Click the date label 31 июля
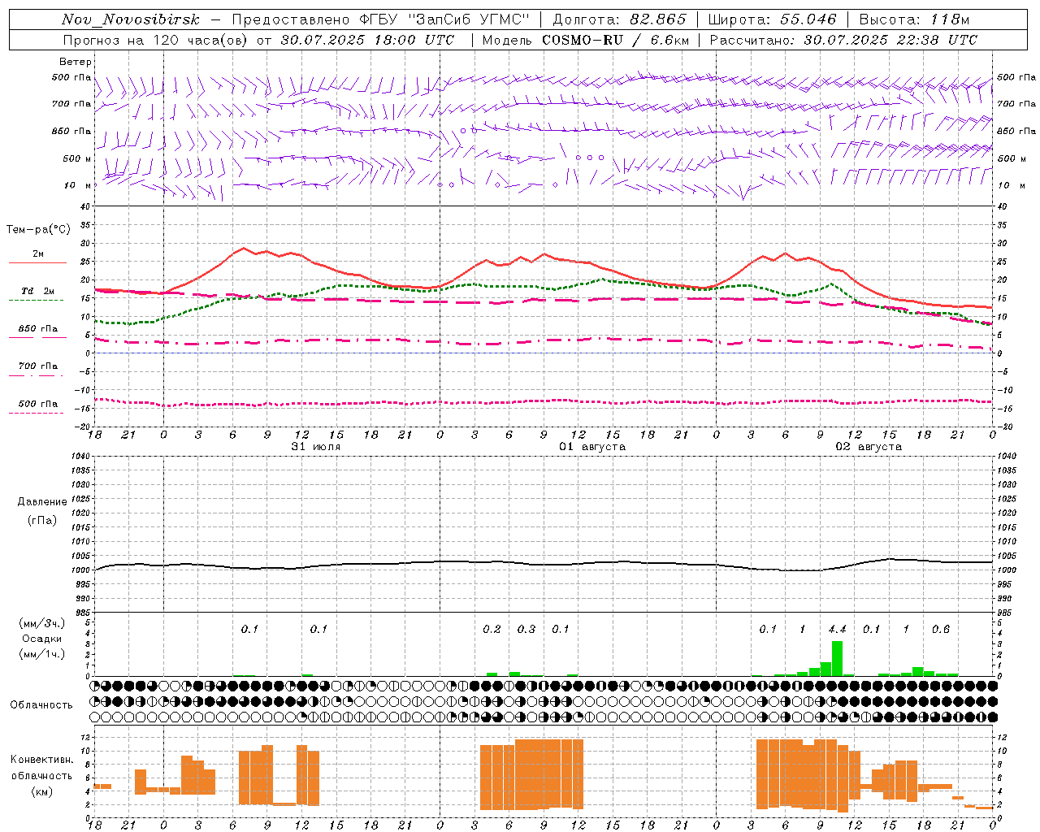 pos(316,447)
